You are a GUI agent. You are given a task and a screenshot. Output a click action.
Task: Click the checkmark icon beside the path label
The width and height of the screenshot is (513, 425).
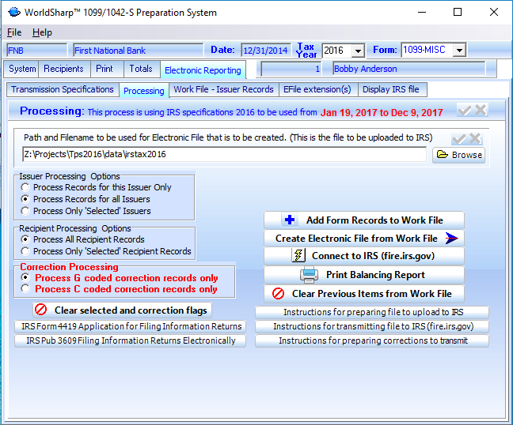[x=458, y=138]
